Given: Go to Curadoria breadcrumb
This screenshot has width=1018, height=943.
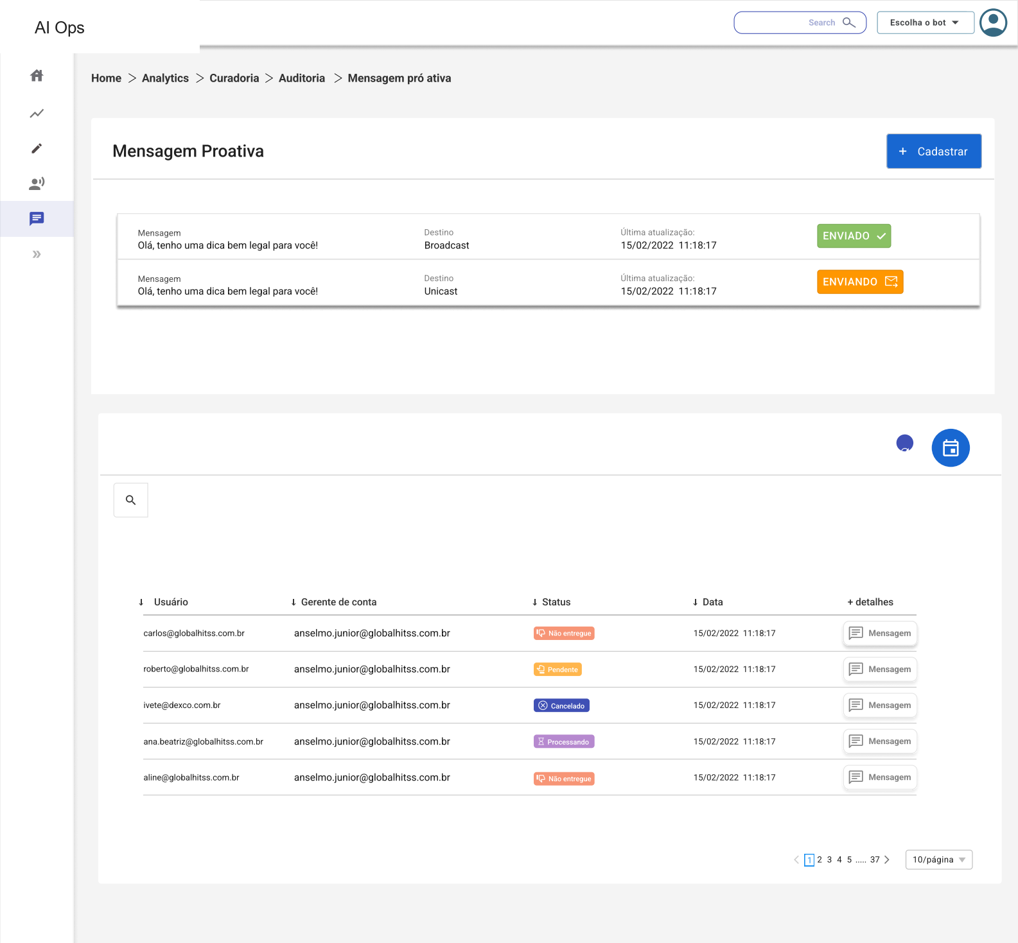Looking at the screenshot, I should (x=234, y=78).
